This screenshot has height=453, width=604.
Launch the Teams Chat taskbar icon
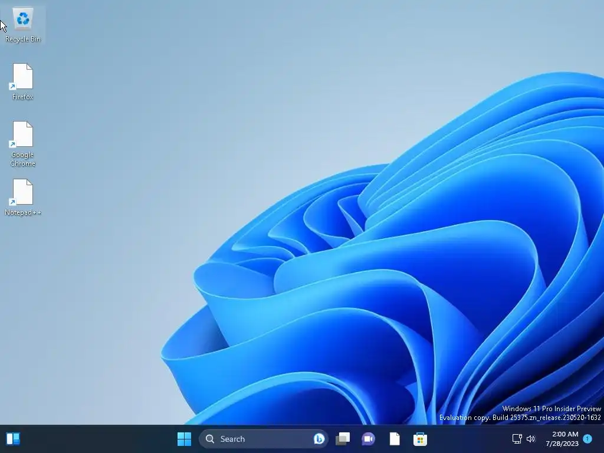[x=368, y=439]
